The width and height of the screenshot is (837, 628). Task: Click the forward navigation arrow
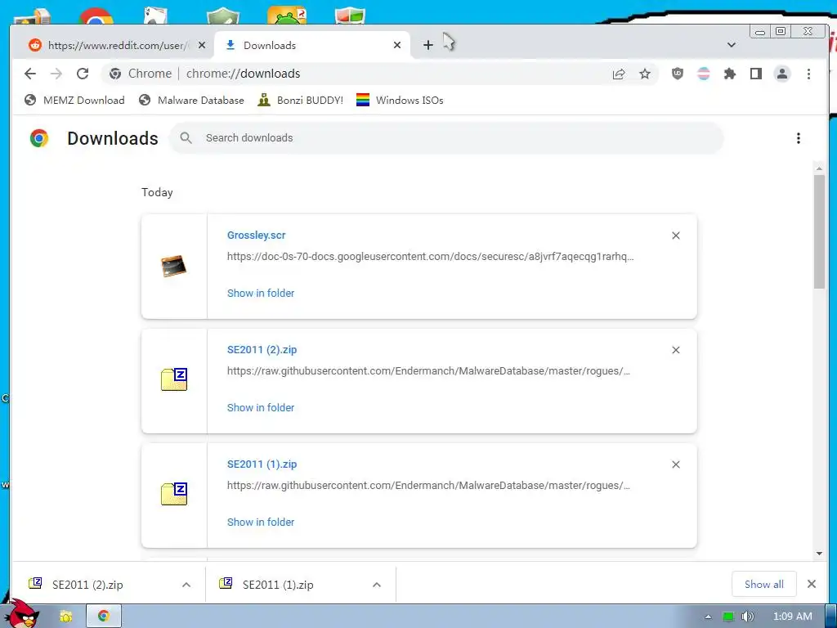tap(56, 74)
